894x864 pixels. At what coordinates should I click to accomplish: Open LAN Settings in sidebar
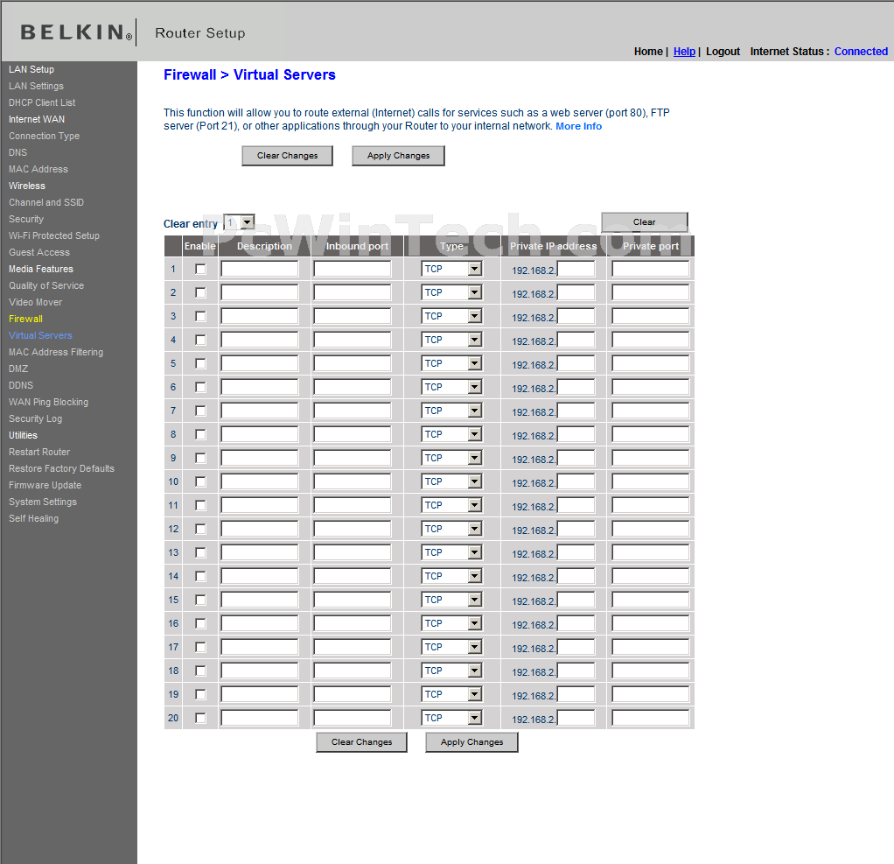pyautogui.click(x=36, y=86)
